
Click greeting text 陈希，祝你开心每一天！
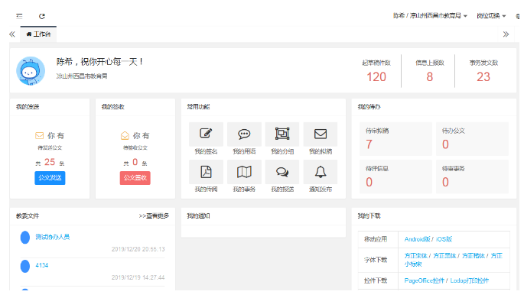pyautogui.click(x=100, y=62)
